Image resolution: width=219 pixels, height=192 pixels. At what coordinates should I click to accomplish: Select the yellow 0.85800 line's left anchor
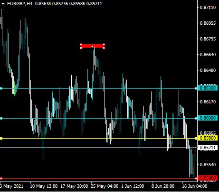(x=1, y=138)
